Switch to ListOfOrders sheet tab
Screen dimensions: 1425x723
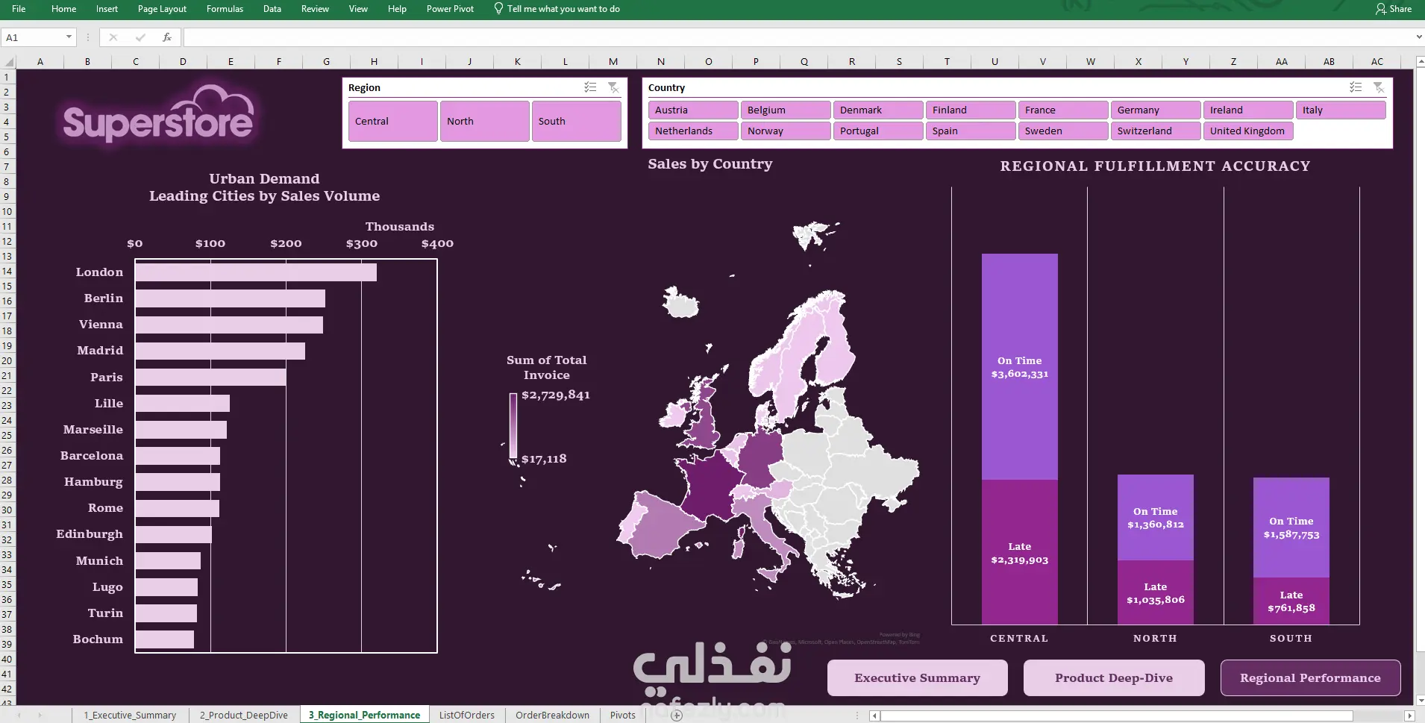click(x=467, y=715)
